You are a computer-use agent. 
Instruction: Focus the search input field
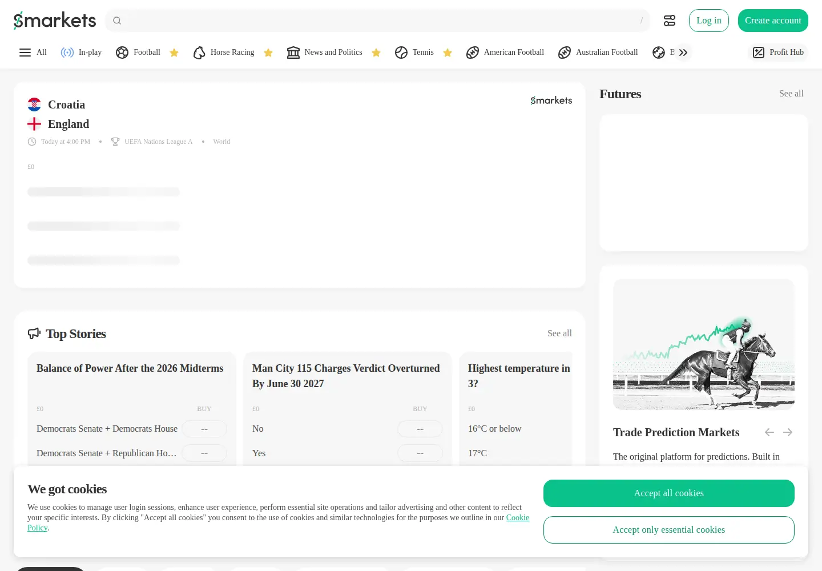[x=378, y=21]
